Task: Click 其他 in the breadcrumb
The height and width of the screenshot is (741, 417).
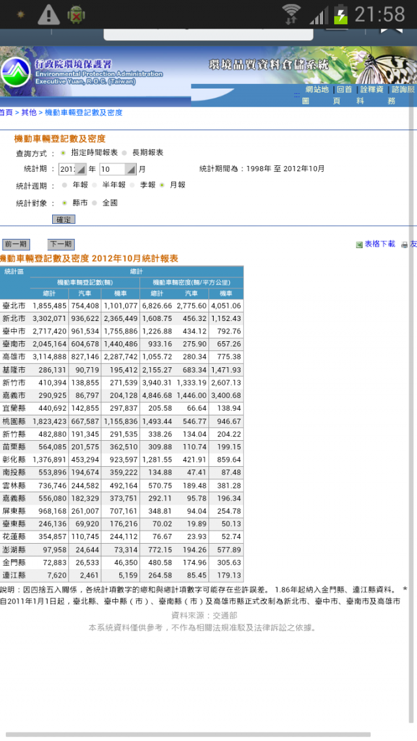Action: pyautogui.click(x=29, y=113)
